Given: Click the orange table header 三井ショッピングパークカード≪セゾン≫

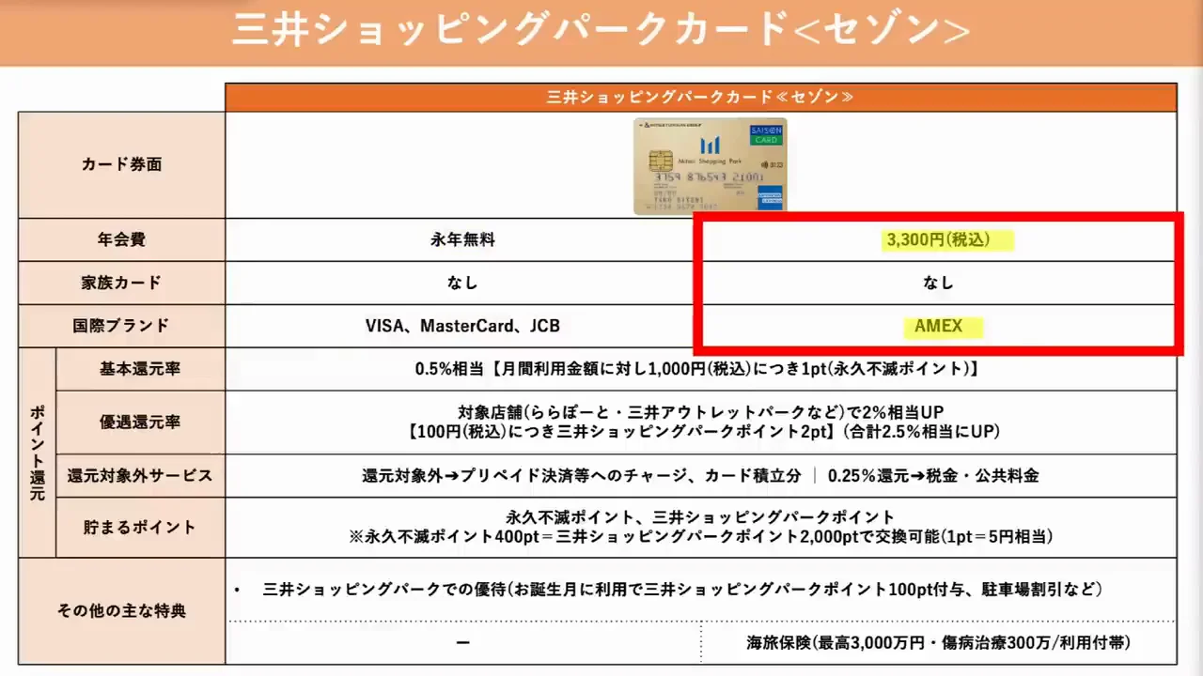Looking at the screenshot, I should tap(700, 97).
